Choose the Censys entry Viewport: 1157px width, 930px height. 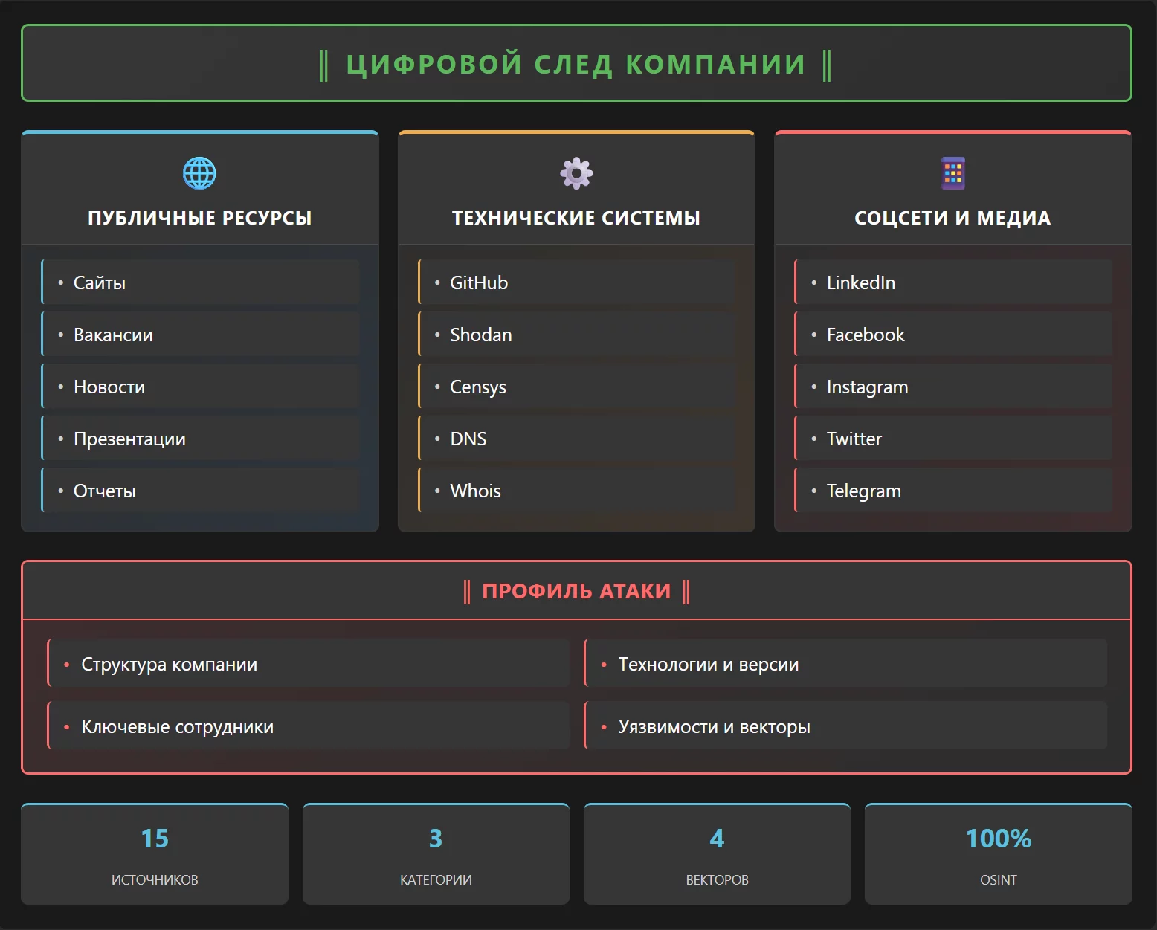click(x=576, y=387)
